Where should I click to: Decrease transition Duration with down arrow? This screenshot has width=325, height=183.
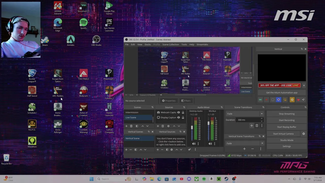click(x=262, y=121)
